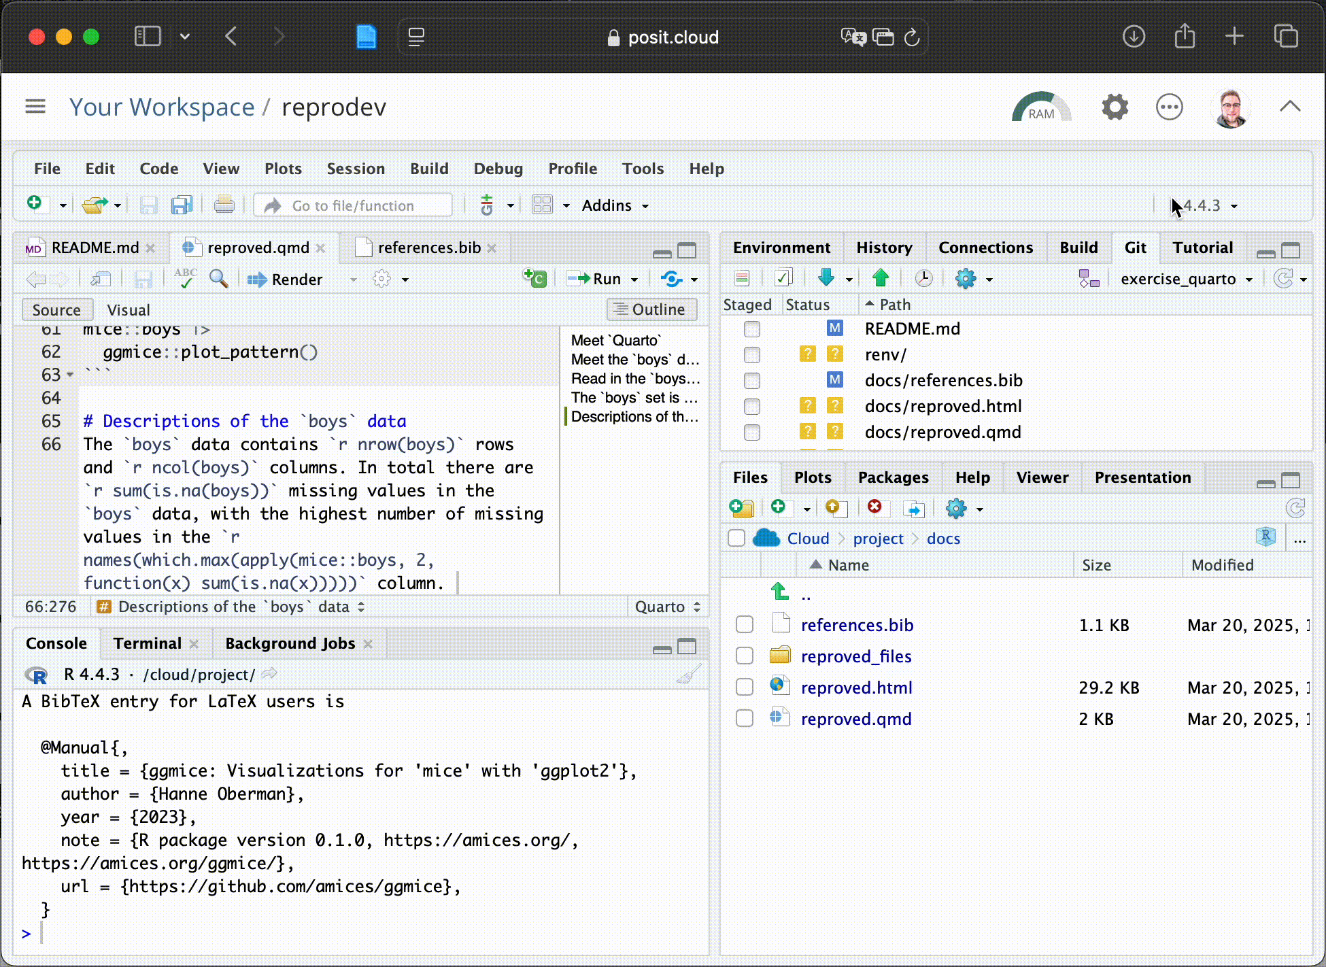Stage the renv/ folder checkbox
The image size is (1326, 967).
[x=751, y=355]
